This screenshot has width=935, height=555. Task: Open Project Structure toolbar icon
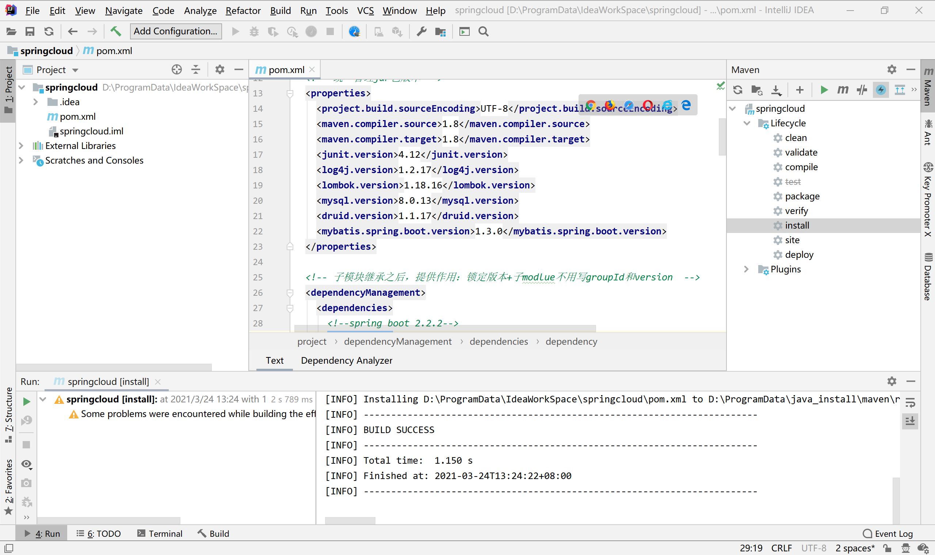click(440, 32)
